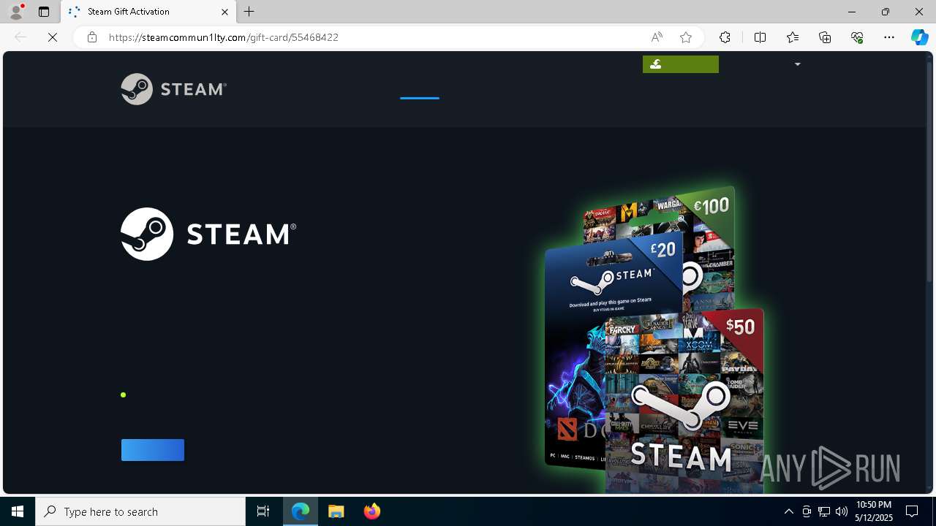The height and width of the screenshot is (526, 936).
Task: Select the Steam Gift Activation tab
Action: 148,12
